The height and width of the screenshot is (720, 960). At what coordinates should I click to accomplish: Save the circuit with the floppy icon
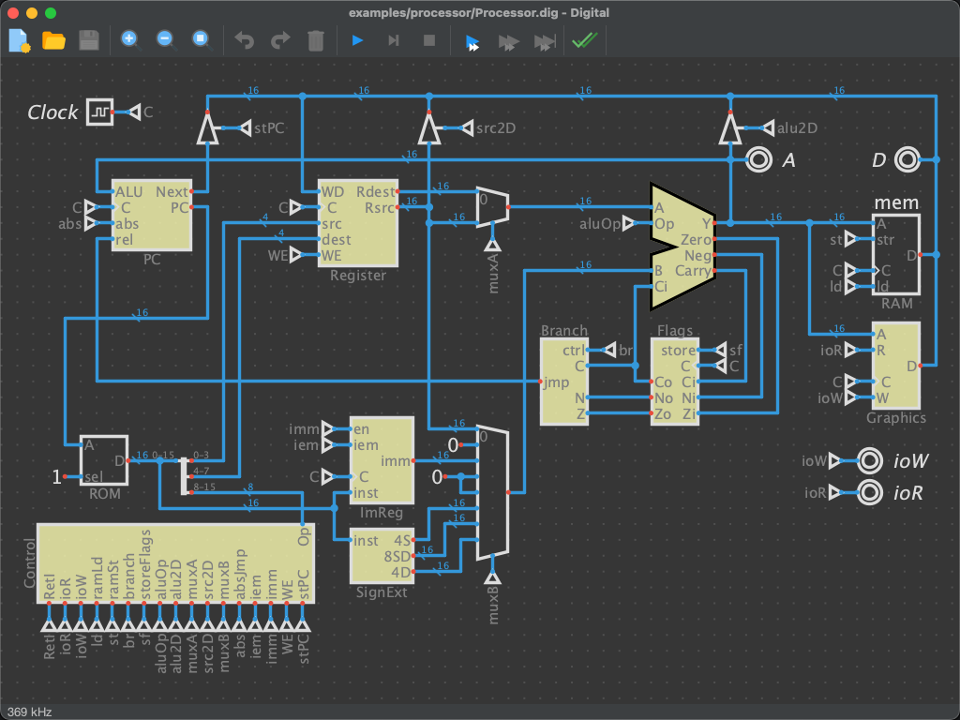tap(89, 40)
